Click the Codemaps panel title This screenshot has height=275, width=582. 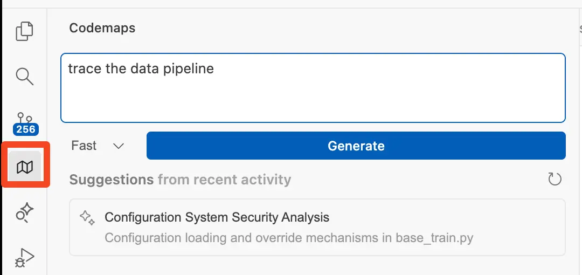coord(102,28)
